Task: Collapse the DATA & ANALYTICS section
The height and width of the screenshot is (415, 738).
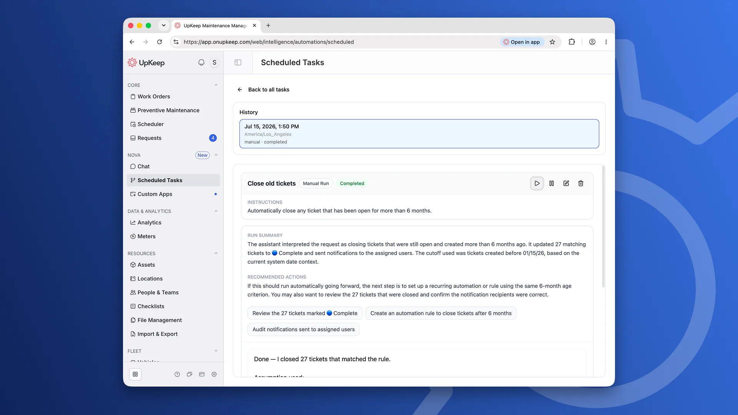Action: [216, 211]
